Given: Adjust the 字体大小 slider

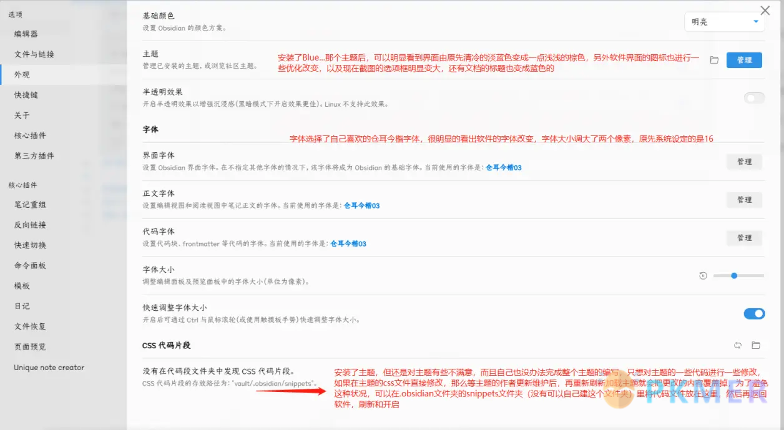Looking at the screenshot, I should pos(738,275).
